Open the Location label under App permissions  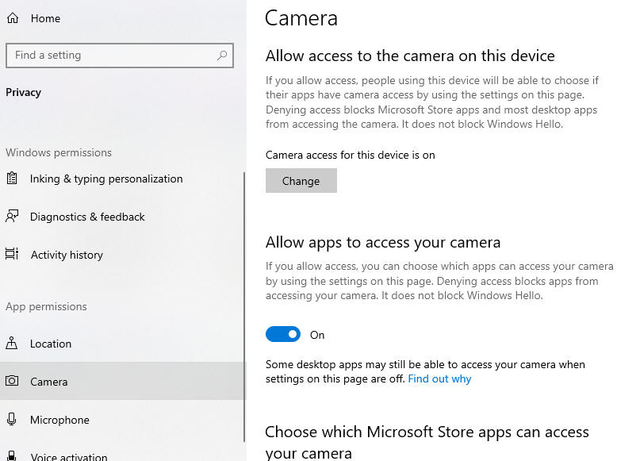pos(51,344)
